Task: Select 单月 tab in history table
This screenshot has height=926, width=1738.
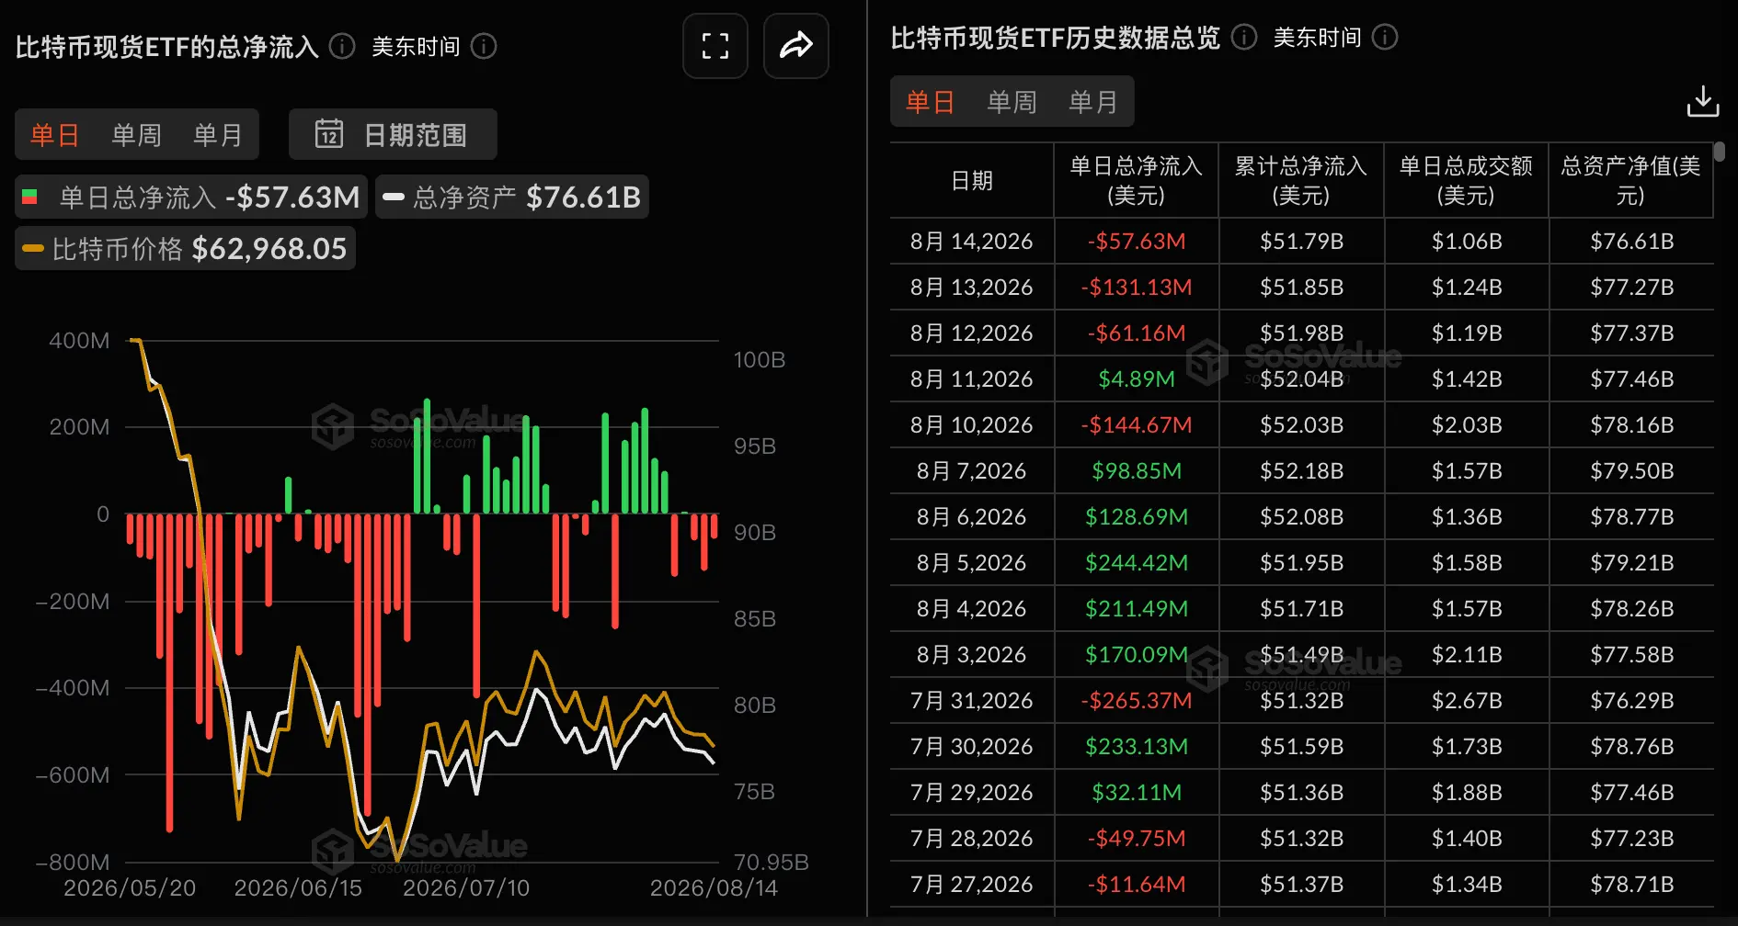Action: point(1093,101)
